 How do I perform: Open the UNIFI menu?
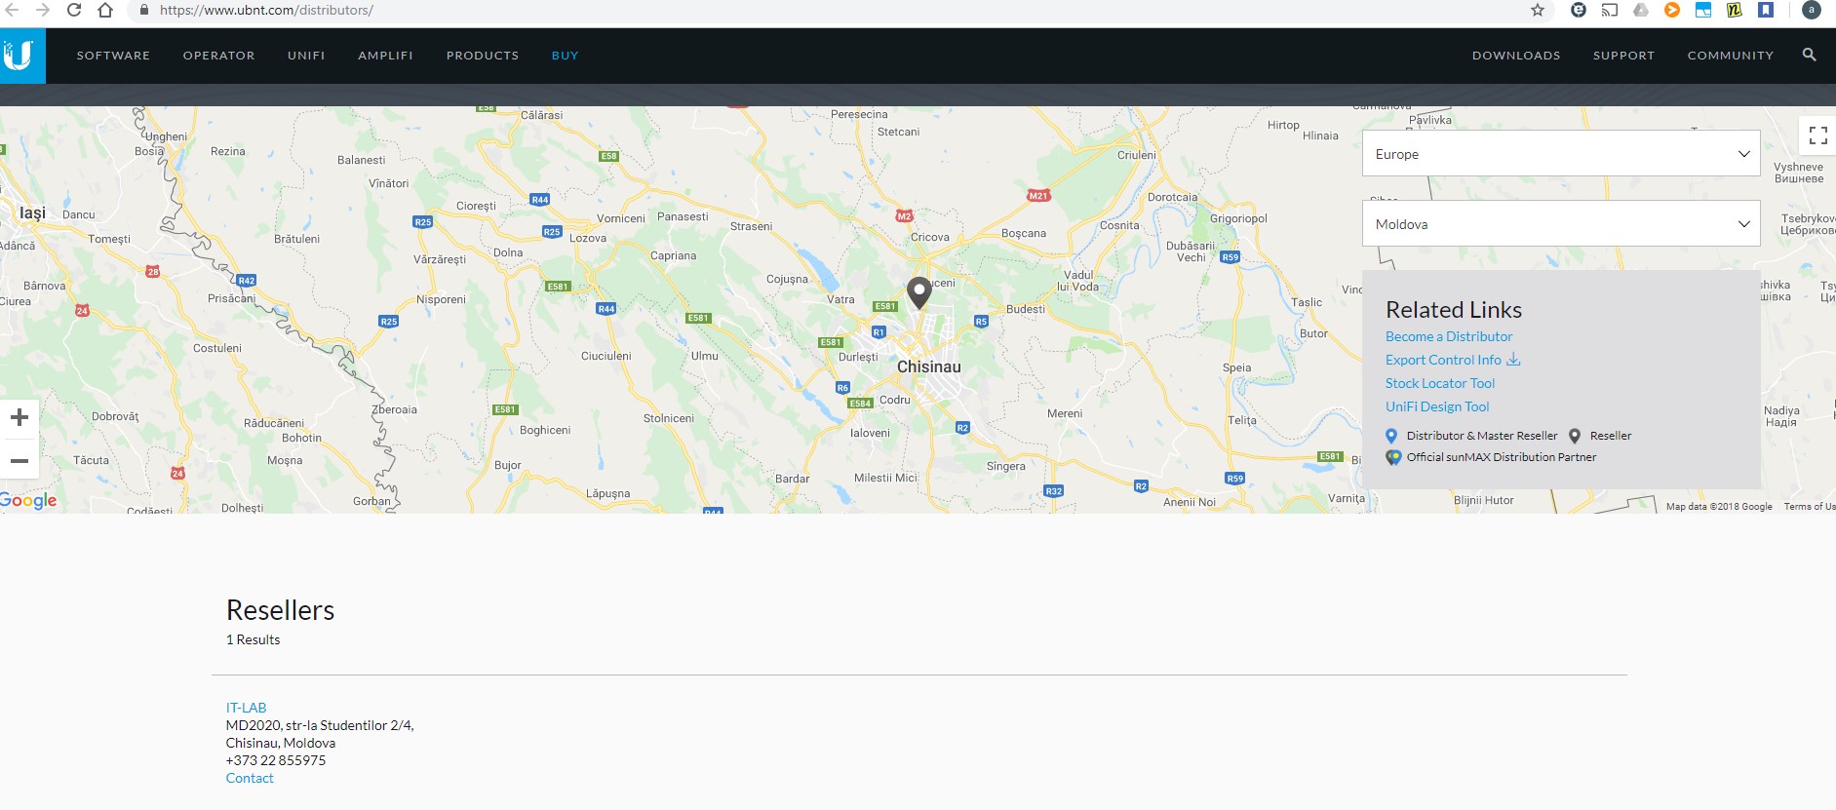[x=306, y=56]
